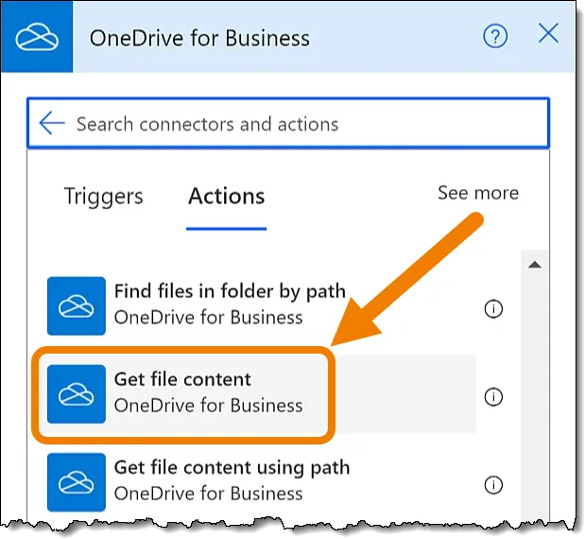Type in Search connectors and actions field
The width and height of the screenshot is (585, 539).
pos(302,124)
